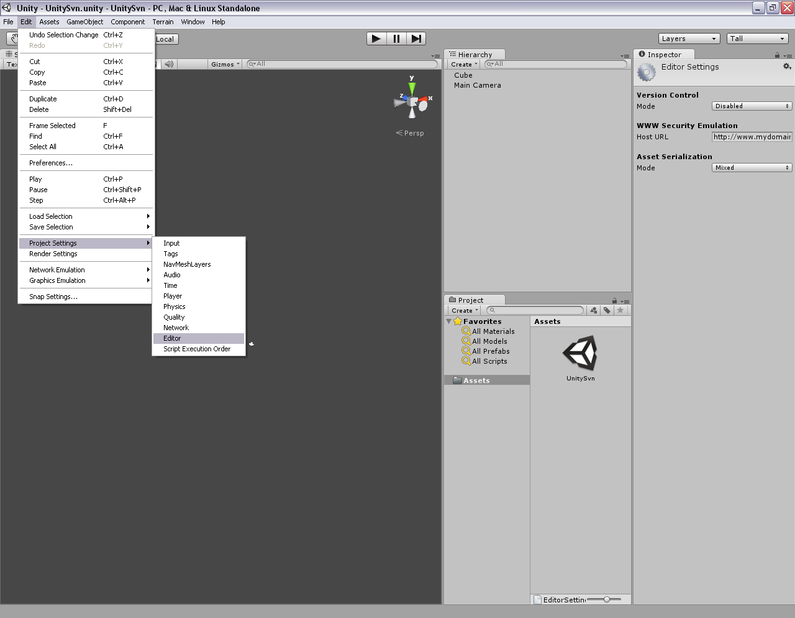
Task: Select Main Camera in Hierarchy
Action: (x=477, y=85)
